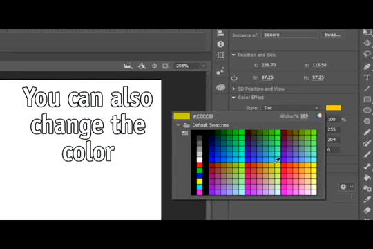Screen dimensions: 373x249
Task: Click the blue value field 0
Action: tap(332, 150)
